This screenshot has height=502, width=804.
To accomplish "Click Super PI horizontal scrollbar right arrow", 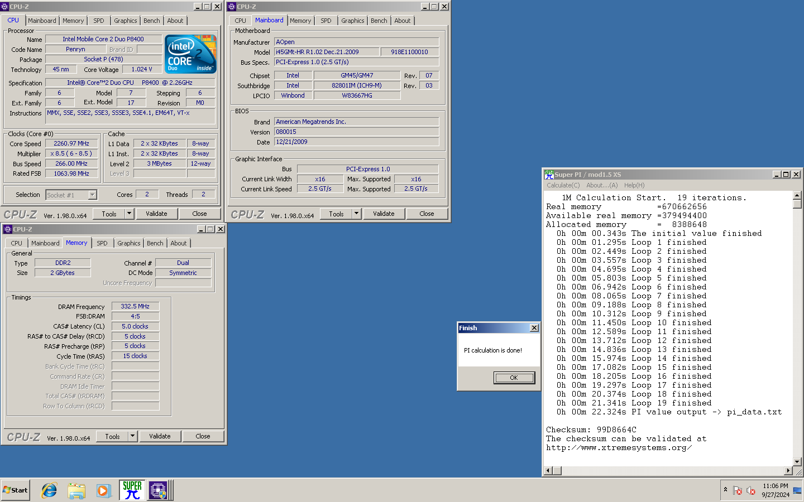I will [788, 471].
